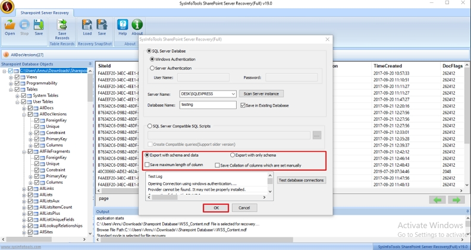The height and width of the screenshot is (250, 471).
Task: Open the About info icon
Action: click(137, 26)
